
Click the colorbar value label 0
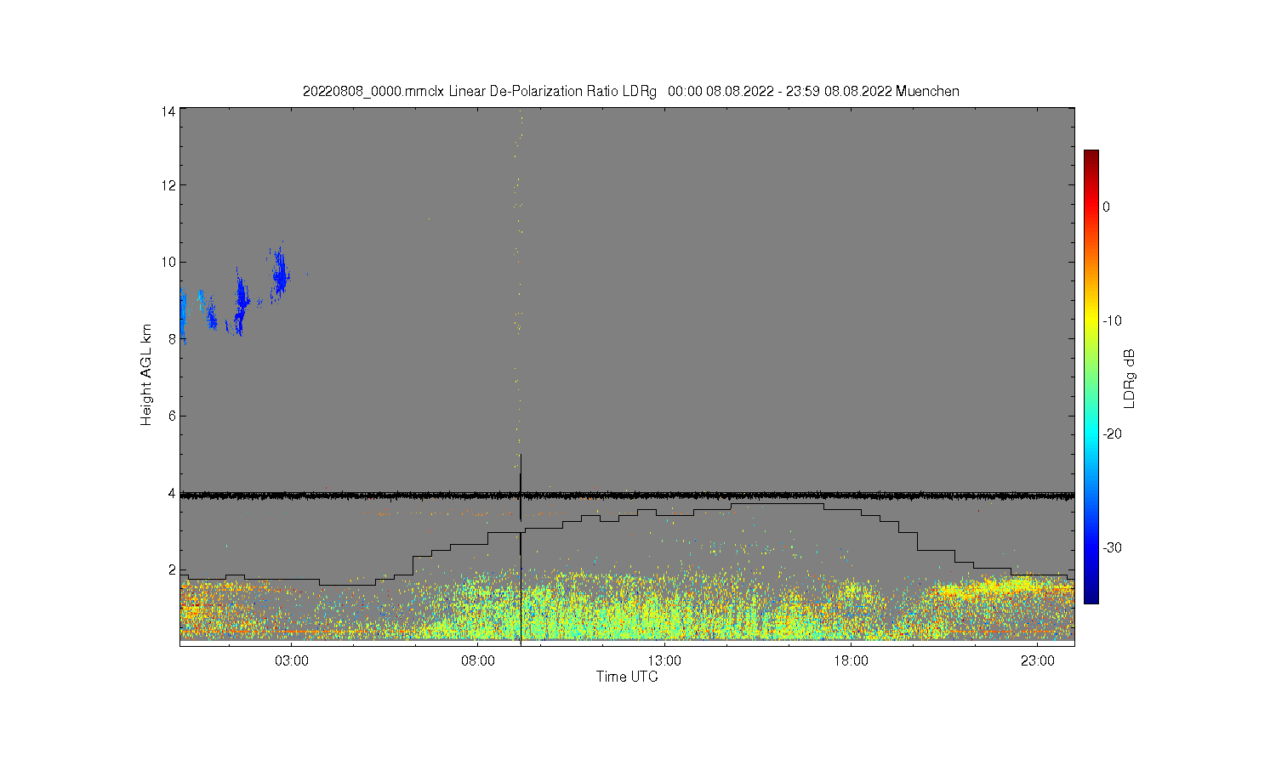[x=1107, y=207]
